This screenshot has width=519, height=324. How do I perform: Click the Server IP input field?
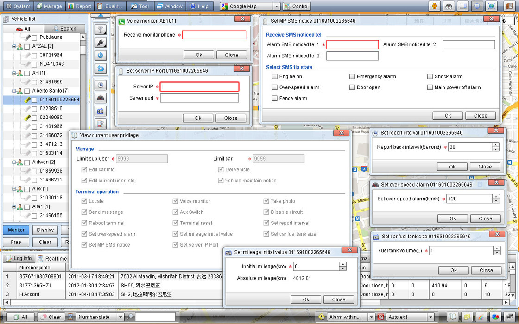pyautogui.click(x=200, y=87)
